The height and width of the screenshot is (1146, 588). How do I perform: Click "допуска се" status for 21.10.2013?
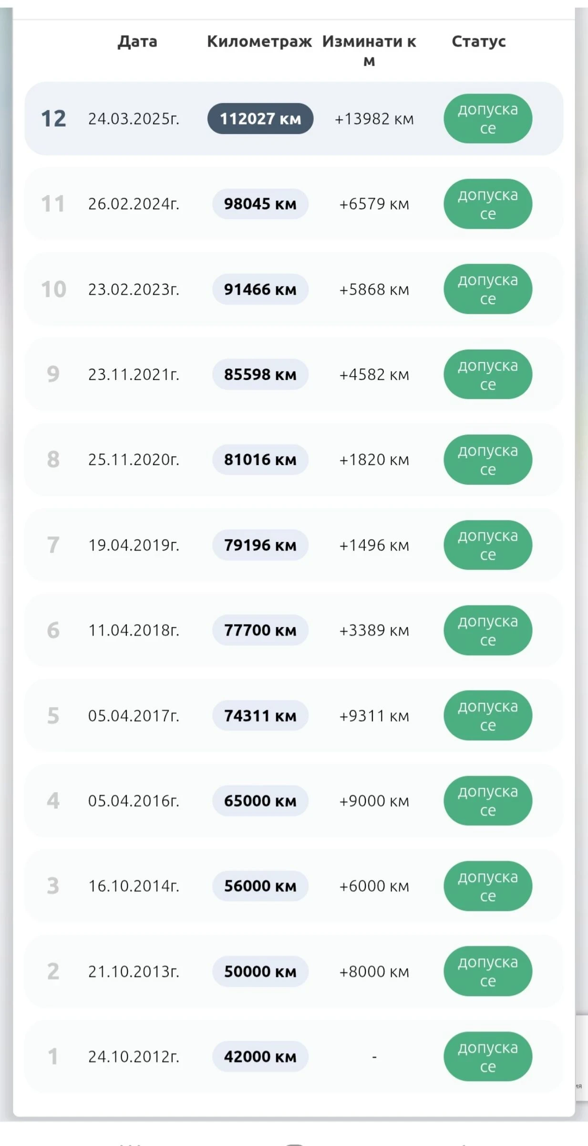488,971
